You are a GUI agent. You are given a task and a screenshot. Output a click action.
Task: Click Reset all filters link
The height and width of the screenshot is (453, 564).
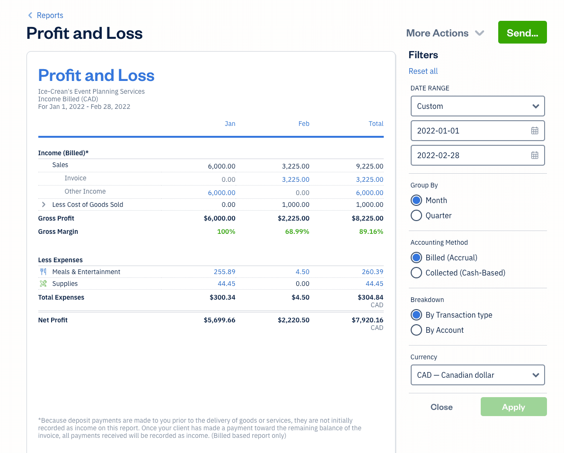click(x=423, y=71)
